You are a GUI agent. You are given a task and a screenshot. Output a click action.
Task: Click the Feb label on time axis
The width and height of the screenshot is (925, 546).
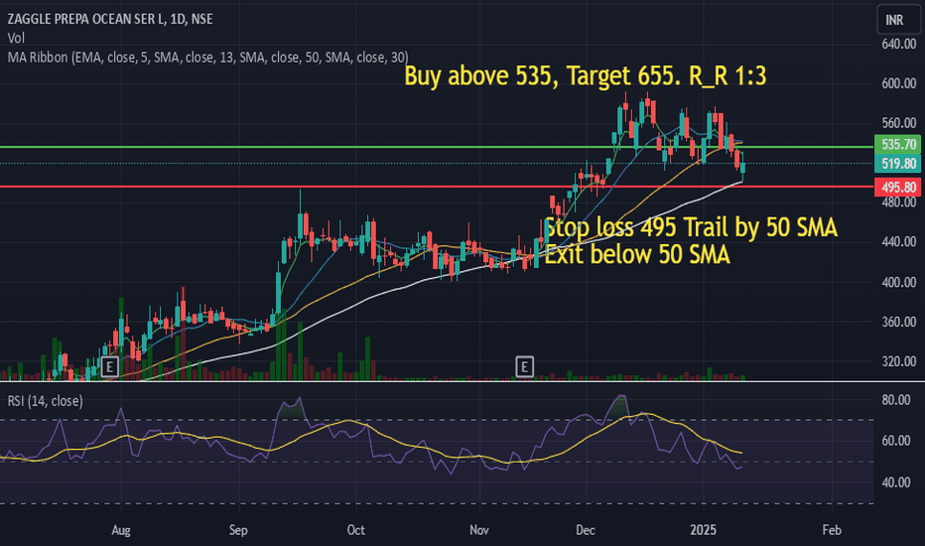(832, 530)
